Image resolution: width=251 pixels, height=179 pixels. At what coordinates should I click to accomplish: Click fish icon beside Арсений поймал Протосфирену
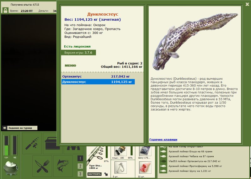163,166
